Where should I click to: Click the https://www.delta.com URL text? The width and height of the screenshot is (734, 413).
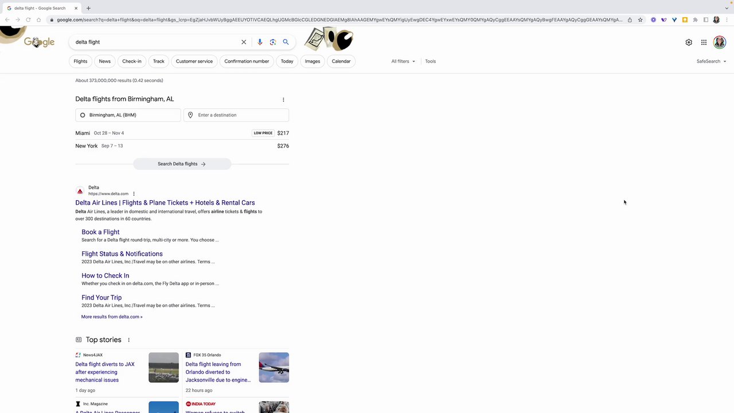tap(108, 194)
